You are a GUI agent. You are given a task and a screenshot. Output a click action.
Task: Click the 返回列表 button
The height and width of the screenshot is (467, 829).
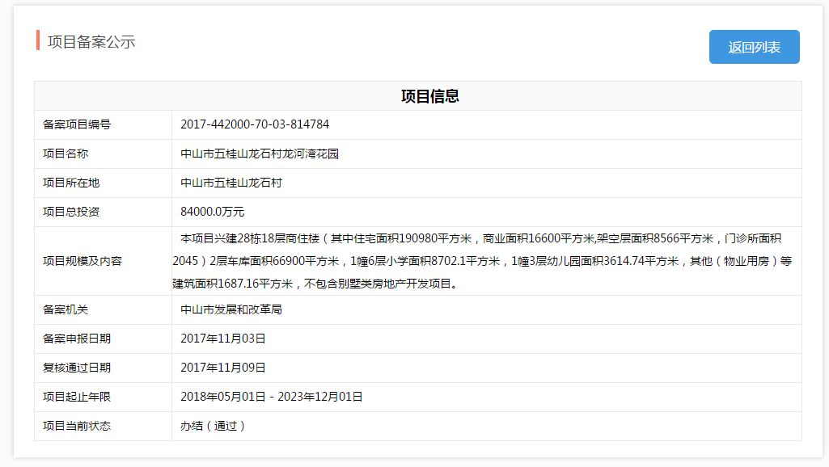pyautogui.click(x=754, y=47)
